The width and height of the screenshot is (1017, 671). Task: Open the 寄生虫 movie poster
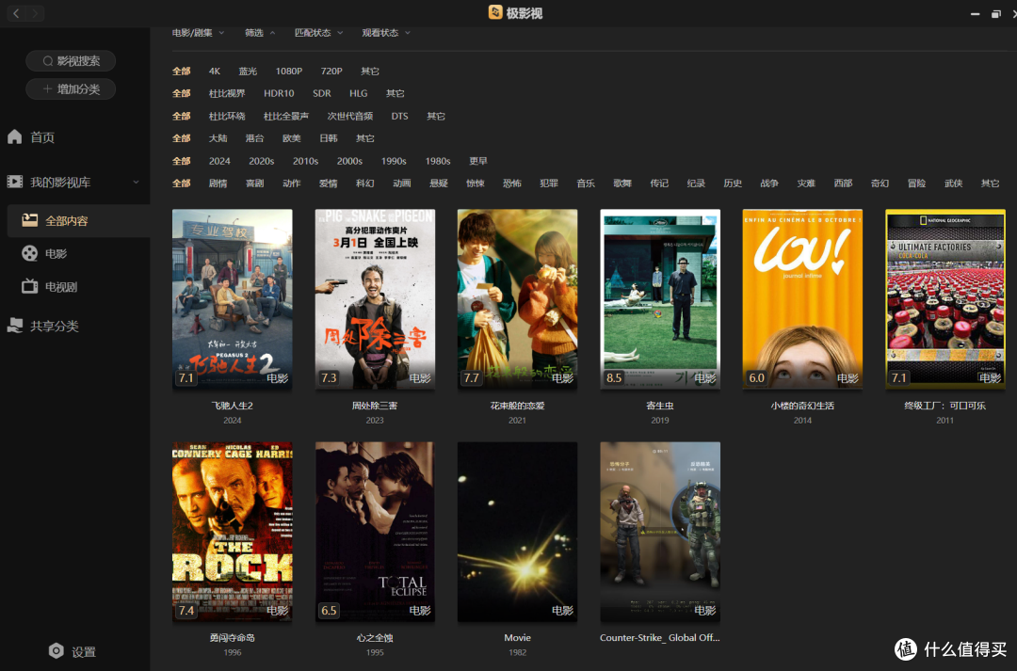[x=660, y=299]
